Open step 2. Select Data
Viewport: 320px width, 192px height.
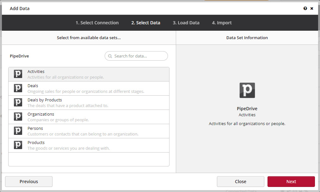pos(146,23)
